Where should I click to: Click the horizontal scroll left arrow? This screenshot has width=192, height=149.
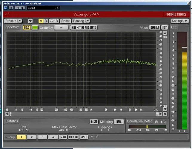10,114
